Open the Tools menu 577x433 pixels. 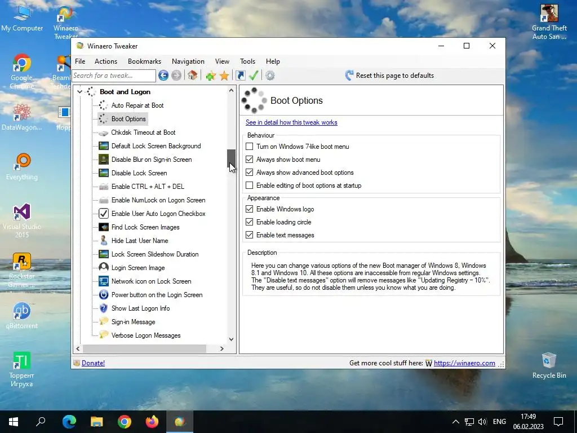[248, 61]
